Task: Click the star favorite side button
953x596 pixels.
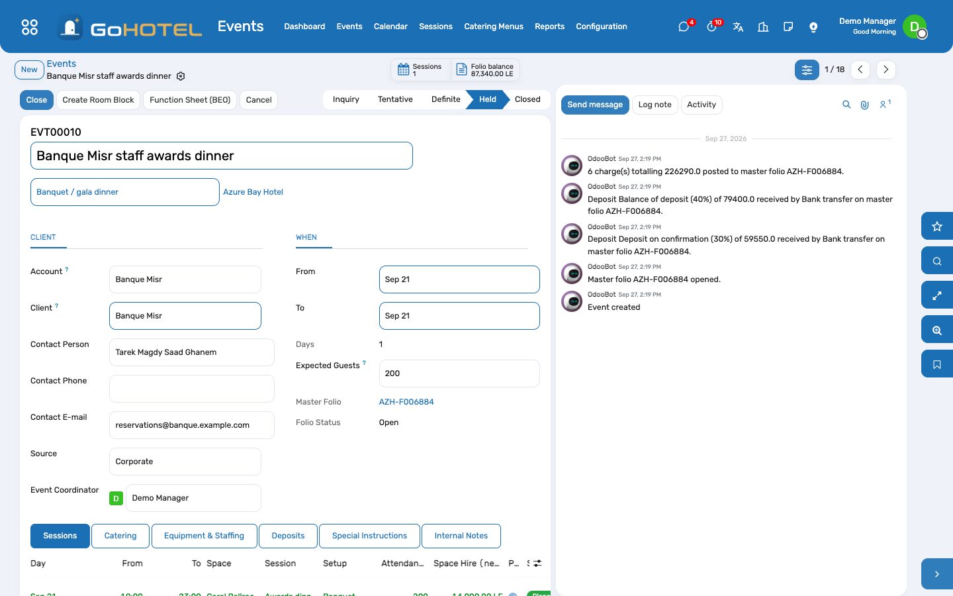Action: [x=937, y=226]
